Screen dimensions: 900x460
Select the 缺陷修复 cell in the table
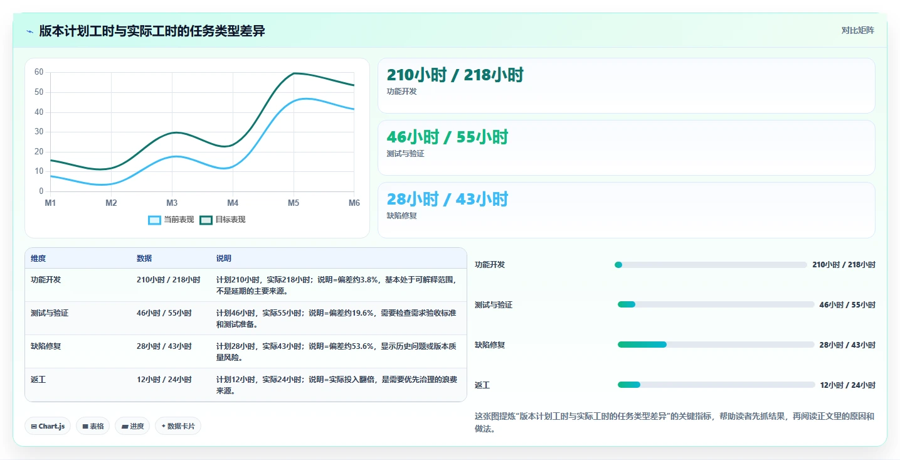tap(78, 352)
